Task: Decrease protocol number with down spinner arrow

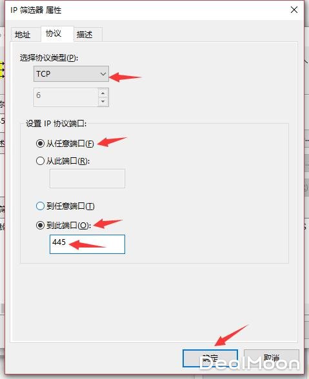Action: coord(103,102)
